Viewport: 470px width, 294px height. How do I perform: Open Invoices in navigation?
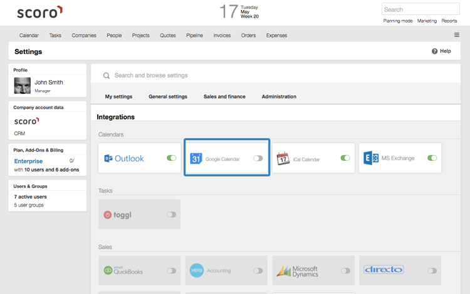click(x=222, y=35)
